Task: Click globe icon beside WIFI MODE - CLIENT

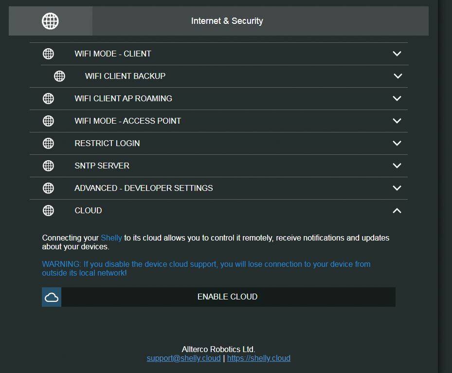Action: 48,54
